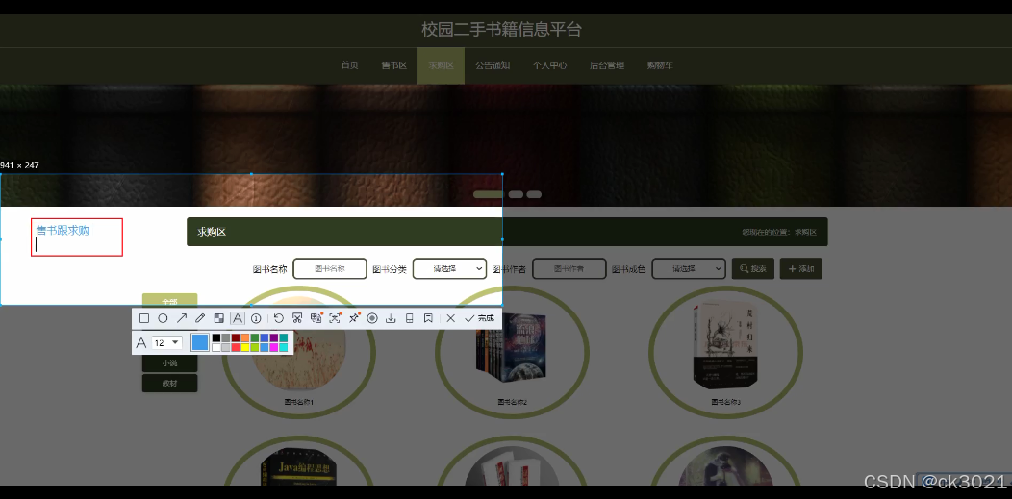Open the 图书名称3 book thumbnail
The width and height of the screenshot is (1012, 499).
click(725, 352)
